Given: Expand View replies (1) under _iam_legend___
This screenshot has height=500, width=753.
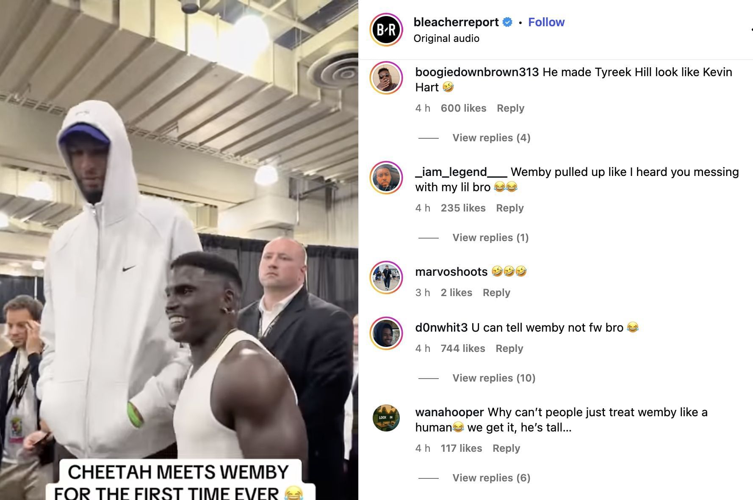Looking at the screenshot, I should click(x=490, y=238).
